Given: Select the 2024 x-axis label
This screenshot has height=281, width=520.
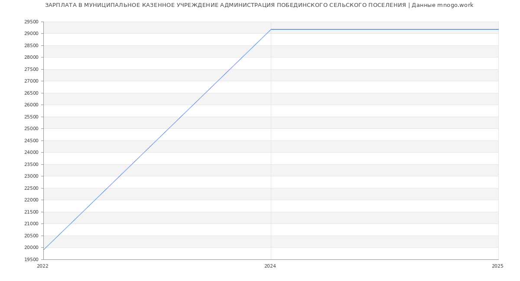Looking at the screenshot, I should (x=270, y=266).
